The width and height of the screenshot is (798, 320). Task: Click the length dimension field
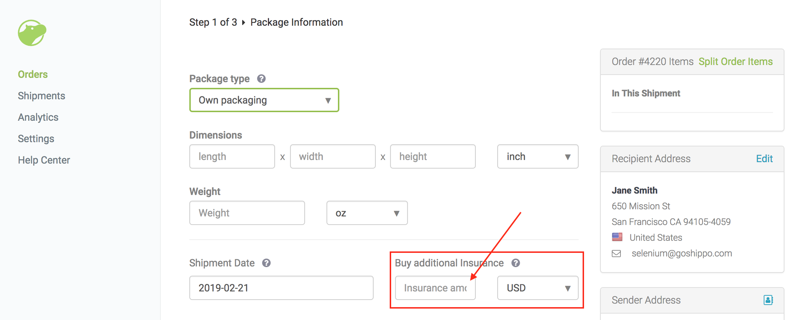pos(232,156)
